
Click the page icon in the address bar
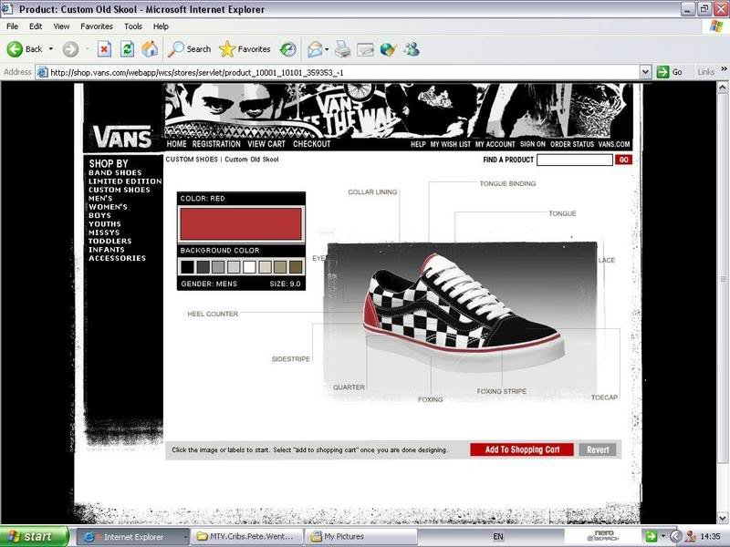click(42, 72)
